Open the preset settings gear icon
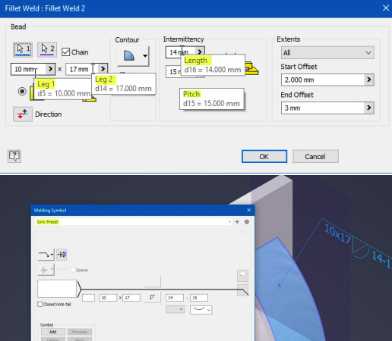The image size is (392, 341). [x=247, y=222]
